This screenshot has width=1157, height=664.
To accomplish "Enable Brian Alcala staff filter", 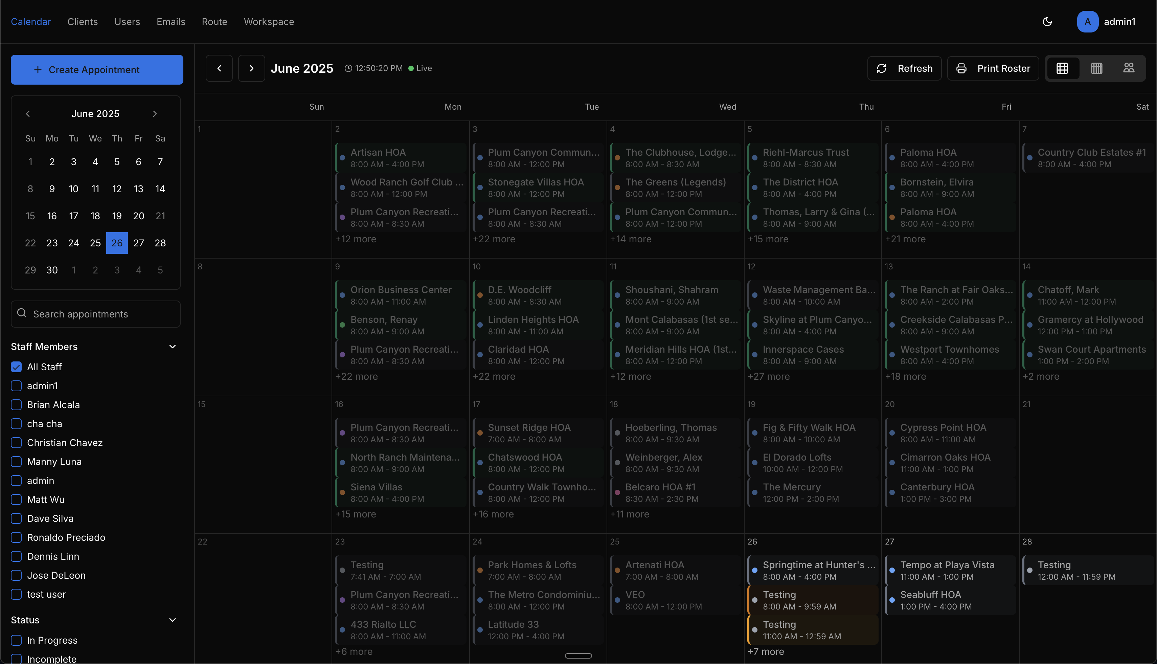I will [x=17, y=404].
